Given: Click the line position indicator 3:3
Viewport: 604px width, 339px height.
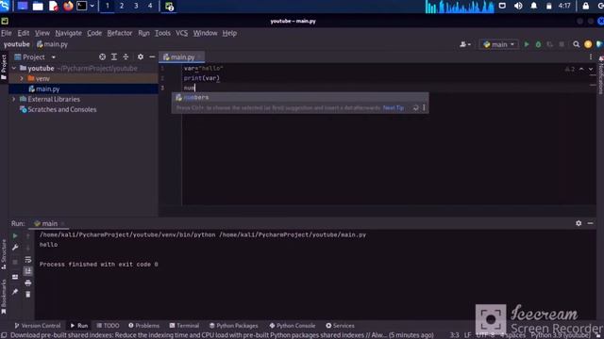Looking at the screenshot, I should [x=455, y=335].
